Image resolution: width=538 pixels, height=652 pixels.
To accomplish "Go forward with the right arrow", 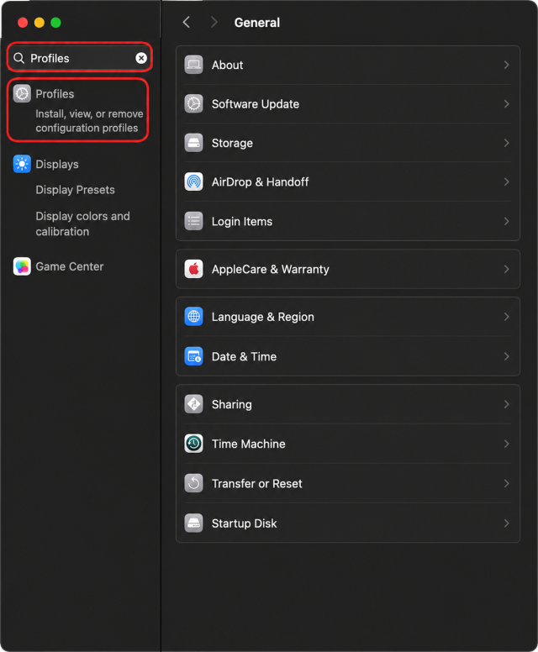I will (x=214, y=22).
